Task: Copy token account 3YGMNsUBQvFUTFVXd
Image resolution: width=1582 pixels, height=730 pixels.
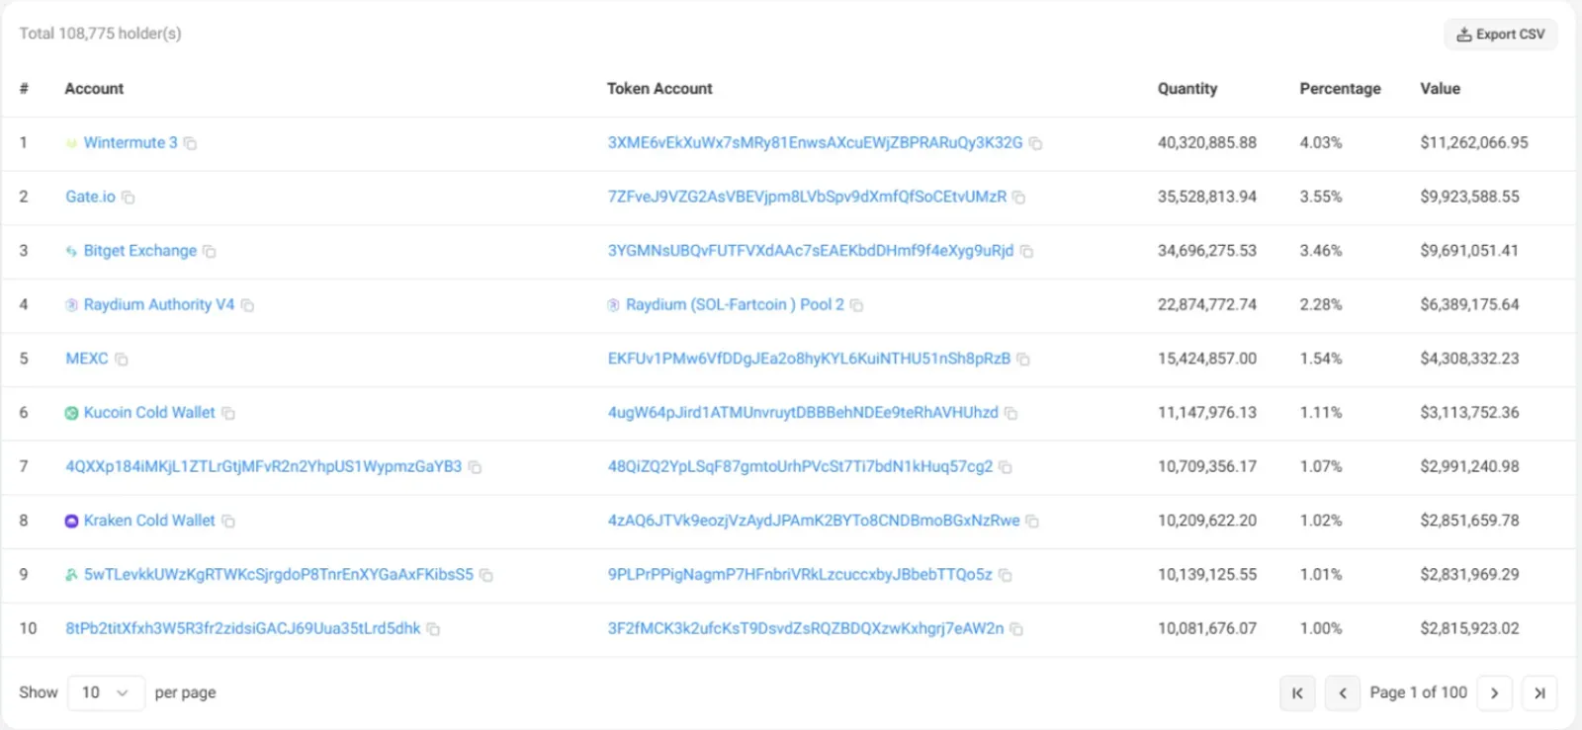Action: pyautogui.click(x=1026, y=252)
